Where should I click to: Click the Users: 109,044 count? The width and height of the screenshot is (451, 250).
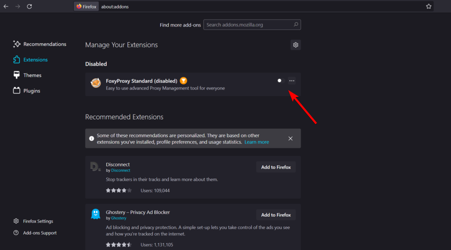pyautogui.click(x=155, y=190)
